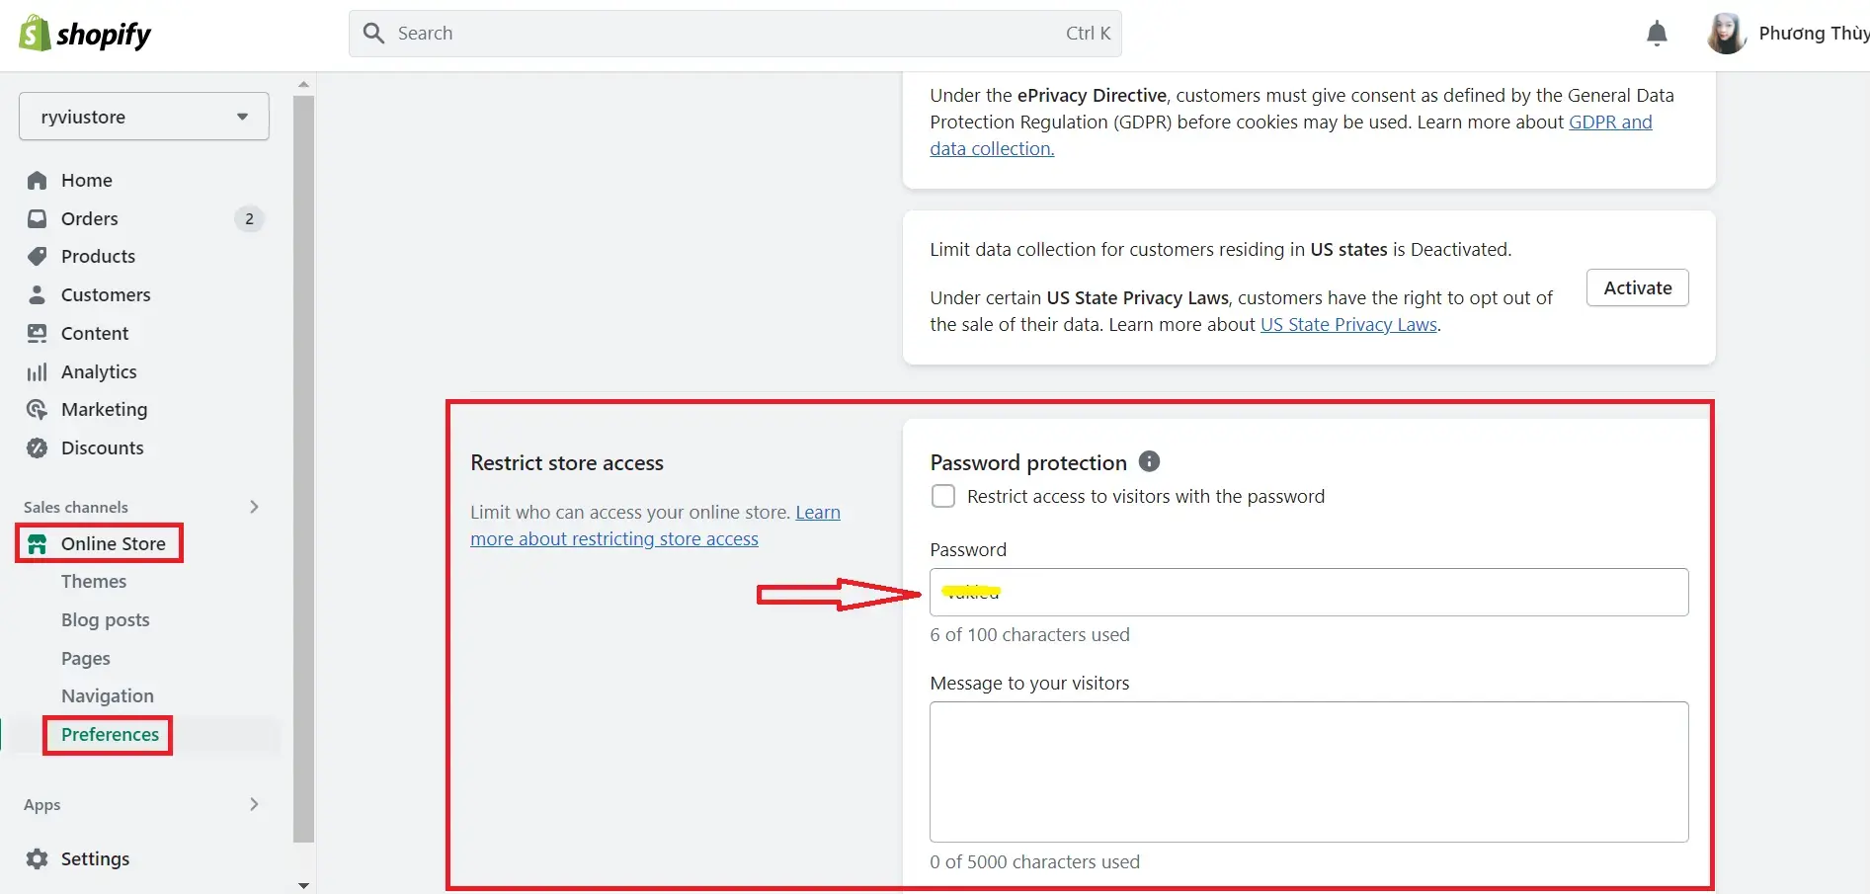The image size is (1870, 894).
Task: Click the Apps heading in sidebar
Action: point(42,805)
